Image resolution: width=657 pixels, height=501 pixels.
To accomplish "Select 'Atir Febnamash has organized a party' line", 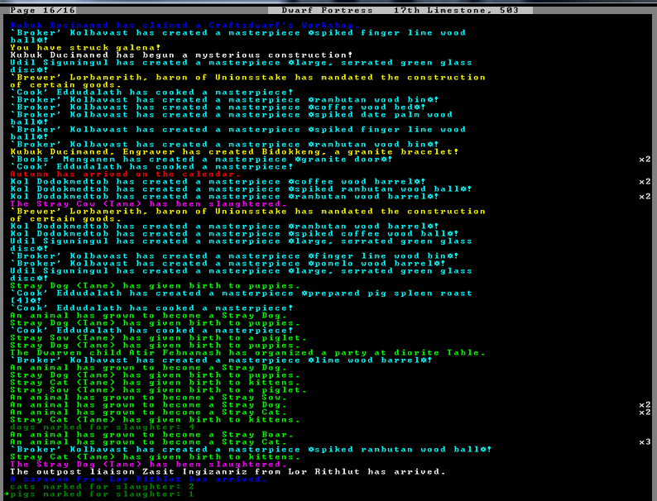I will pyautogui.click(x=247, y=353).
